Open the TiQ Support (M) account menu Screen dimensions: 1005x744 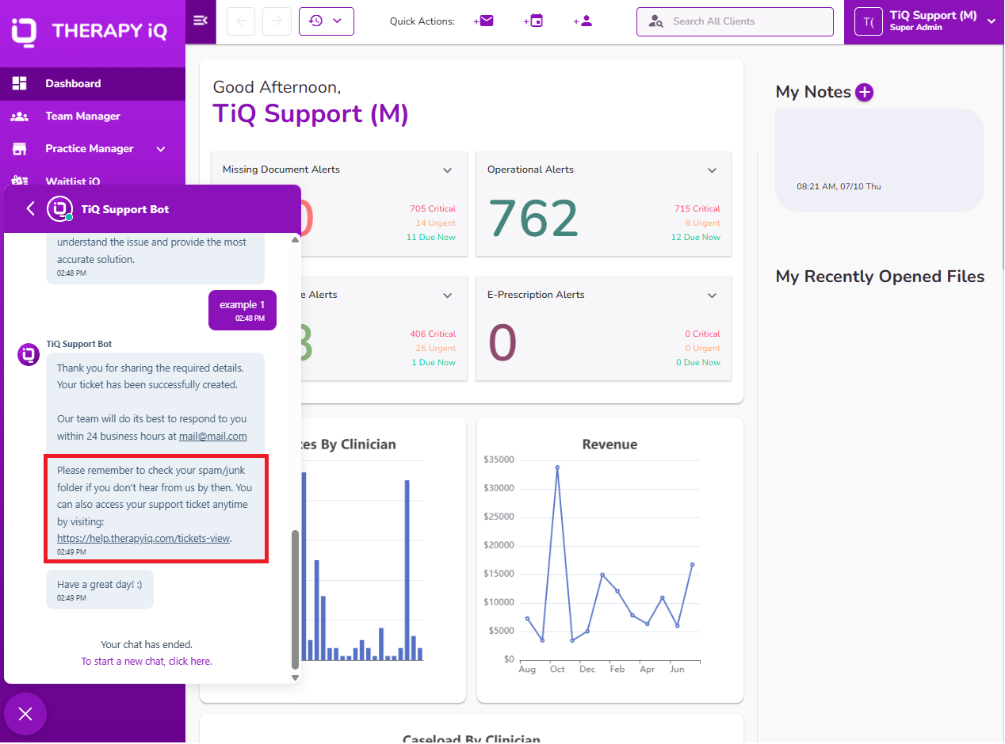924,21
